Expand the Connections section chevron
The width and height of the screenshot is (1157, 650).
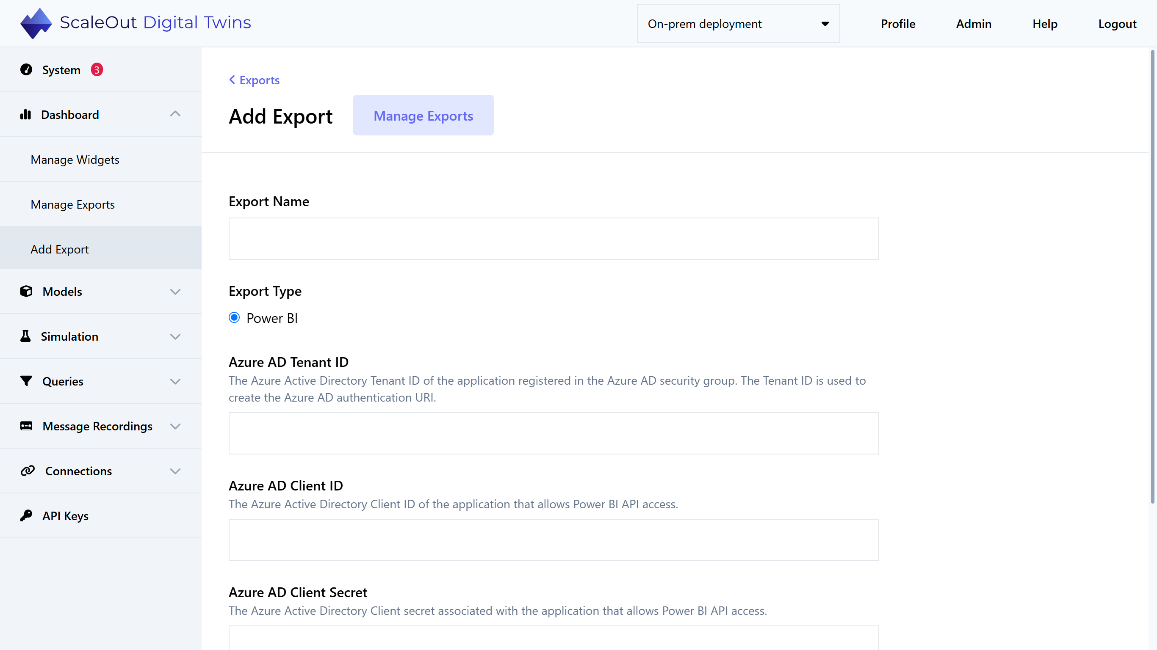(175, 471)
